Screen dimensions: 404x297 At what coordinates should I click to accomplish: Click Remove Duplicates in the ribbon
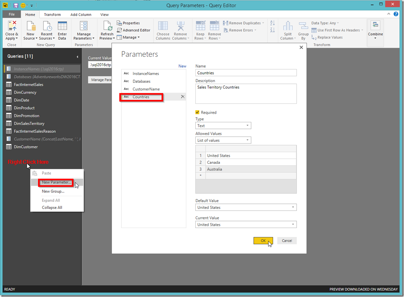point(244,23)
